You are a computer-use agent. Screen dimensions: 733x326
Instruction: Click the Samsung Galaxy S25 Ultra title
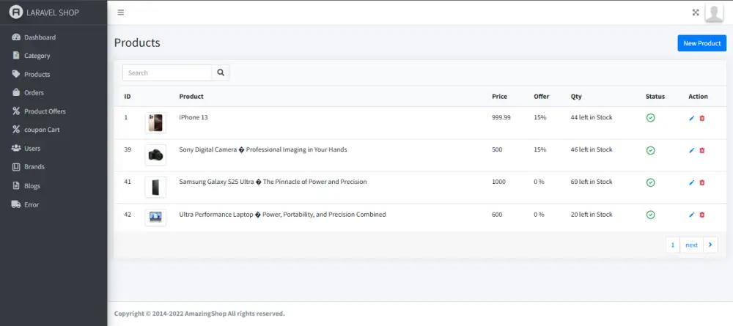pyautogui.click(x=273, y=182)
